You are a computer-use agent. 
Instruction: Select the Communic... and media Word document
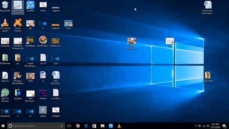[208, 8]
